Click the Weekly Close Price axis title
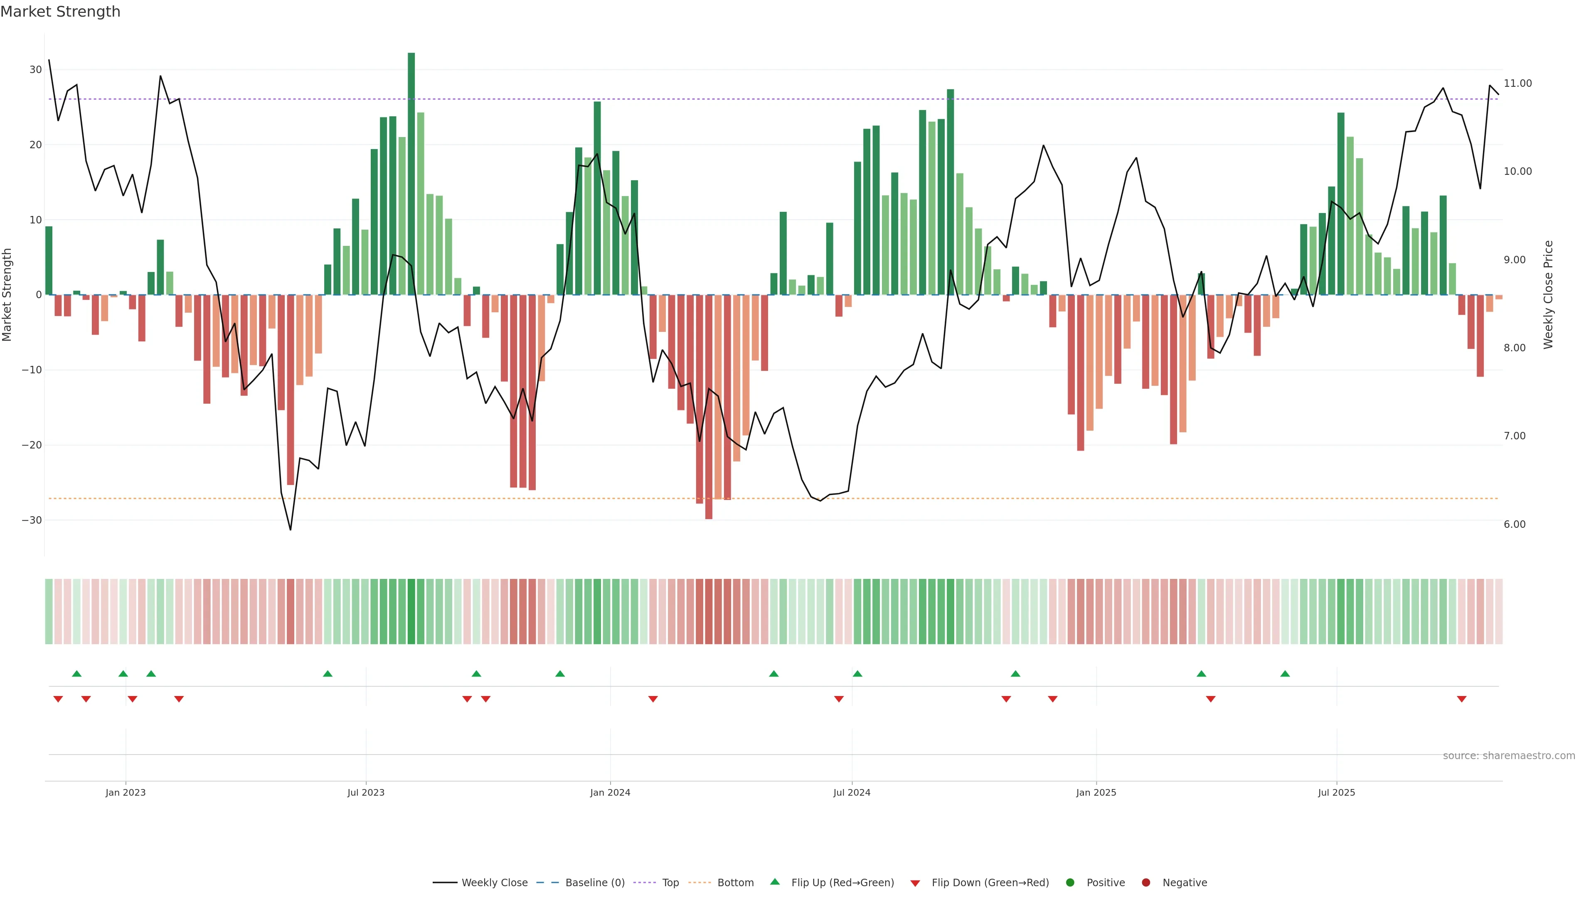The image size is (1596, 897). tap(1548, 295)
